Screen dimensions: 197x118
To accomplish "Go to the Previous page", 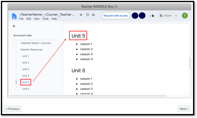I will coord(13,109).
